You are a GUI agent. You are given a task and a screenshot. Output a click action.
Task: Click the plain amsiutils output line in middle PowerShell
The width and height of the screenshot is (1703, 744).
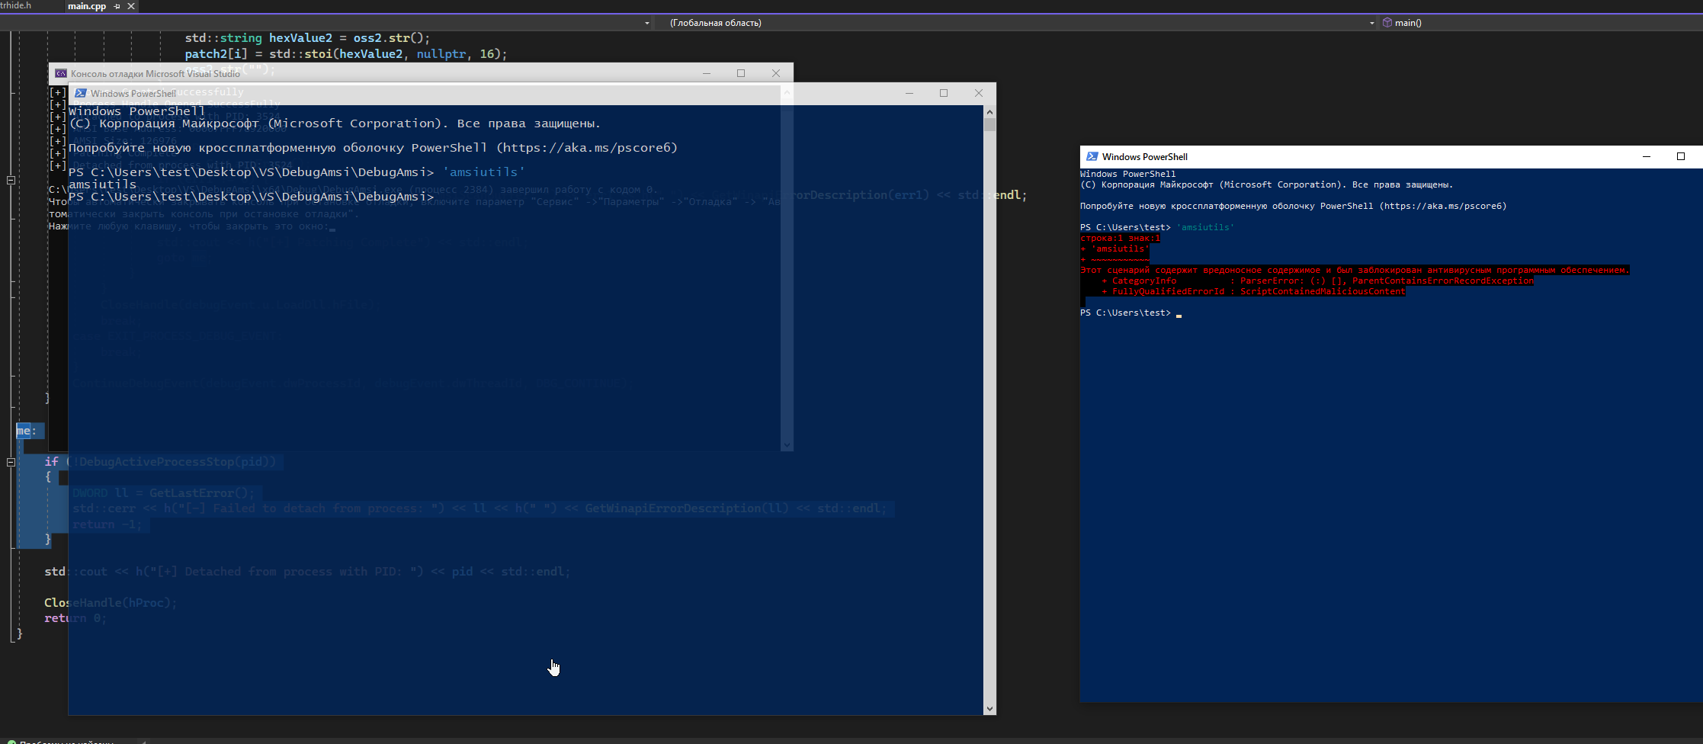(102, 184)
